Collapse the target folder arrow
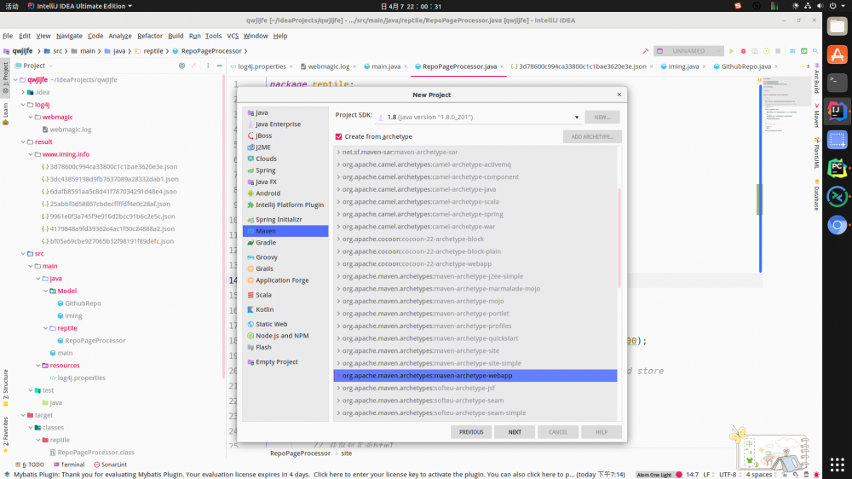Screen dimensions: 852x479 click(x=23, y=415)
